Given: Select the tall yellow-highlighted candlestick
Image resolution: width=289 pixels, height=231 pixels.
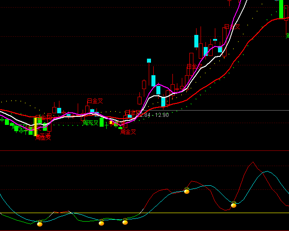Looking at the screenshot, I should point(36,127).
